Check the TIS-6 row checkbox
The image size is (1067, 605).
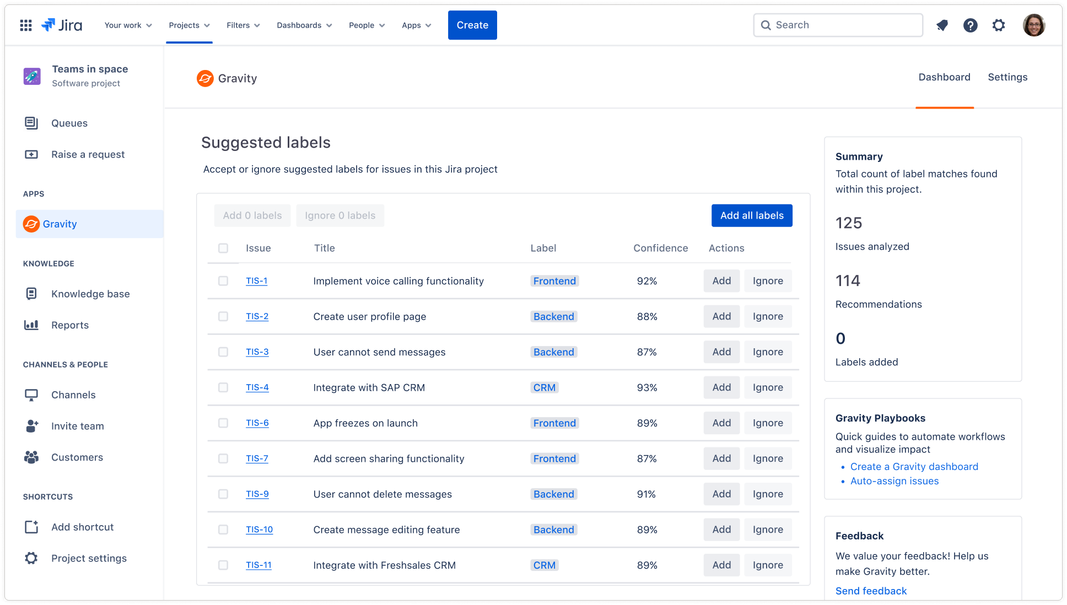click(x=223, y=423)
